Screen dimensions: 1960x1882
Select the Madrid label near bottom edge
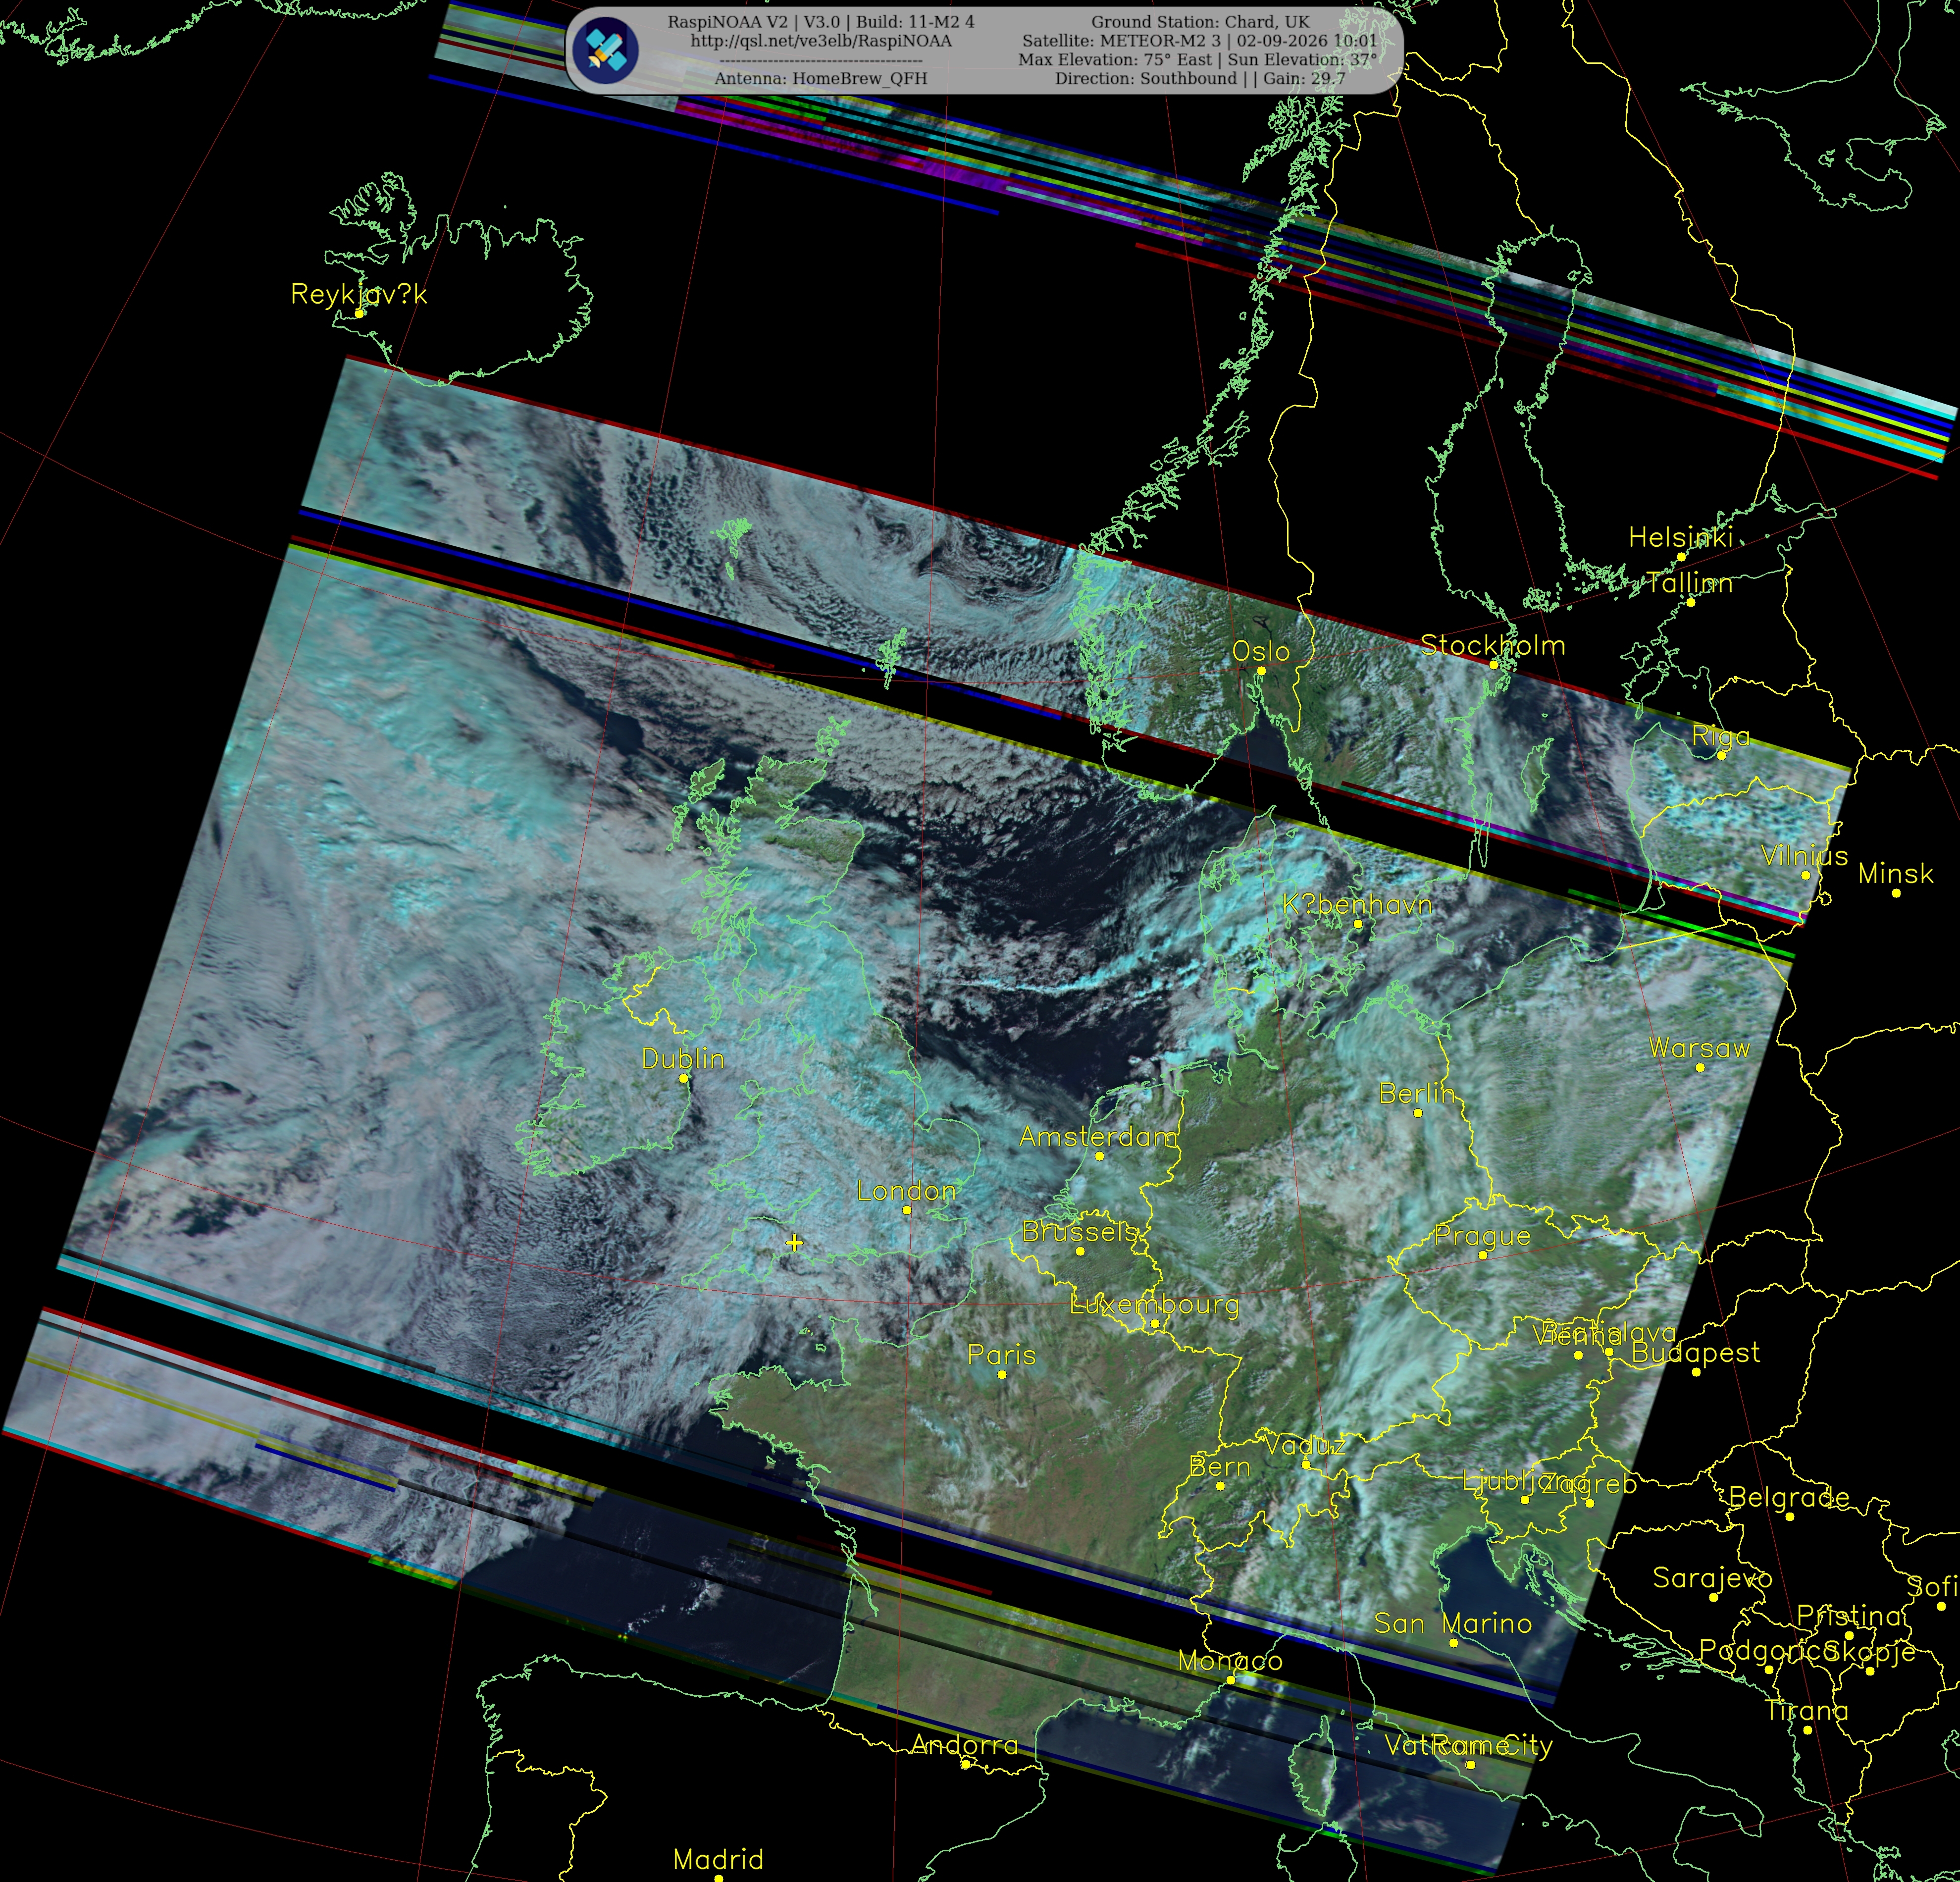tap(718, 1859)
